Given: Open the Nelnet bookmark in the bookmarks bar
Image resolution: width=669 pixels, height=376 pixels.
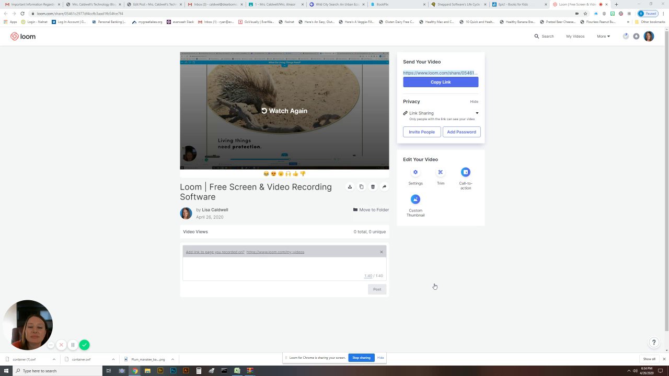Looking at the screenshot, I should pyautogui.click(x=287, y=22).
